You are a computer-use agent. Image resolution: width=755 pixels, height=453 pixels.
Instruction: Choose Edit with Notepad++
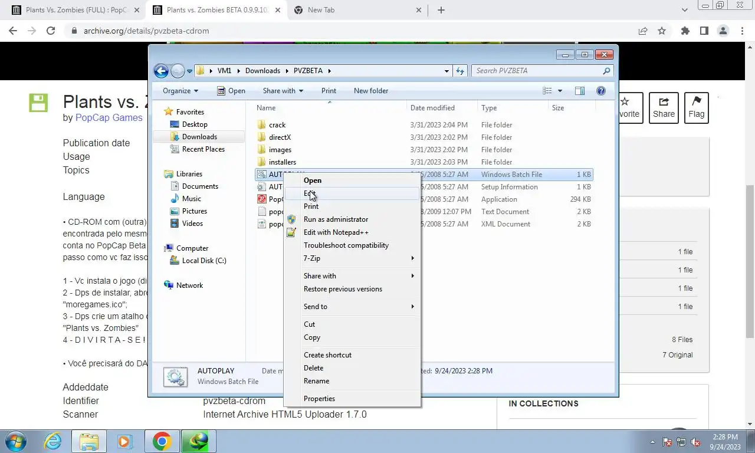coord(352,232)
